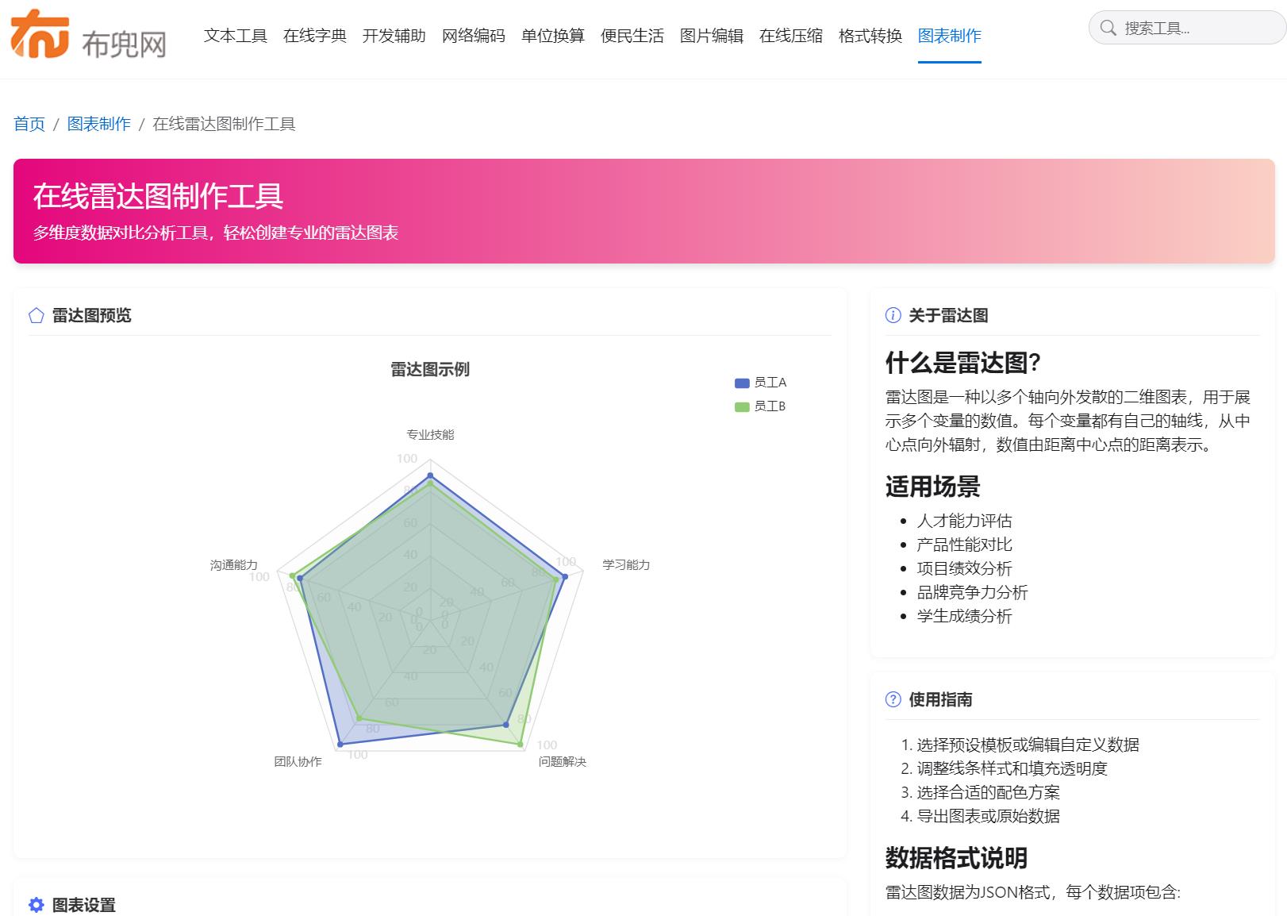This screenshot has width=1287, height=916.
Task: Open the 在线字典 menu
Action: coord(315,36)
